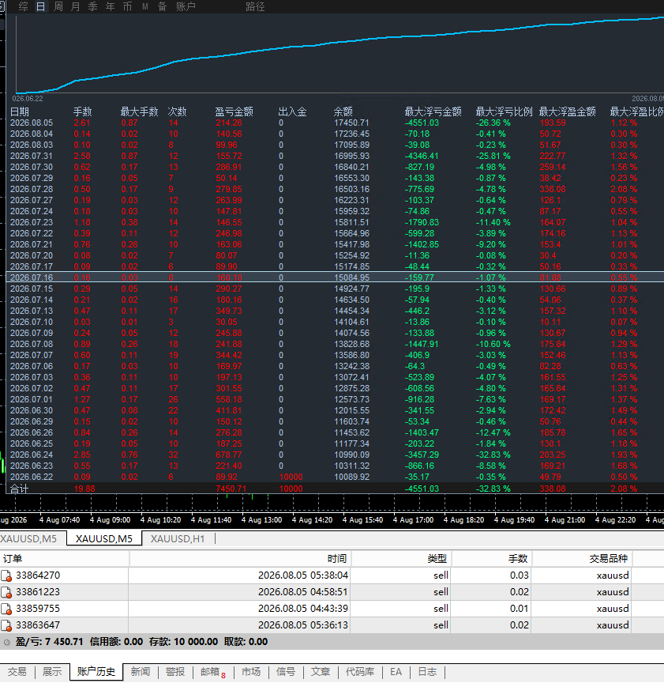Open the 月 monthly statistics tab

(x=75, y=6)
